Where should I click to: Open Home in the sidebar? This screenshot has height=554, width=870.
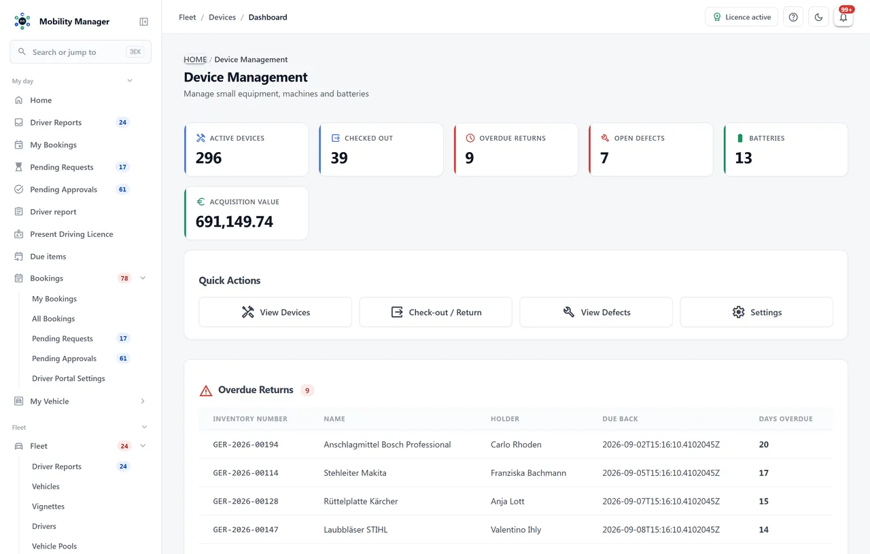(x=41, y=100)
